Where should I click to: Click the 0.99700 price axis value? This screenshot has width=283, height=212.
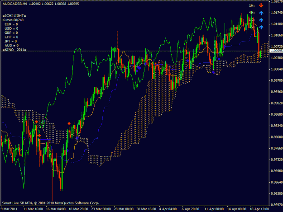pos(277,80)
